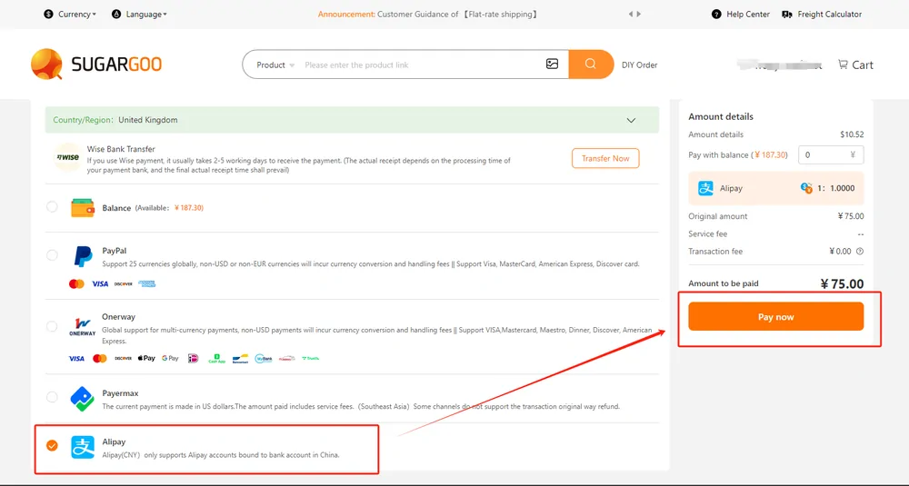909x486 pixels.
Task: Click the Onerway logo icon
Action: [83, 327]
